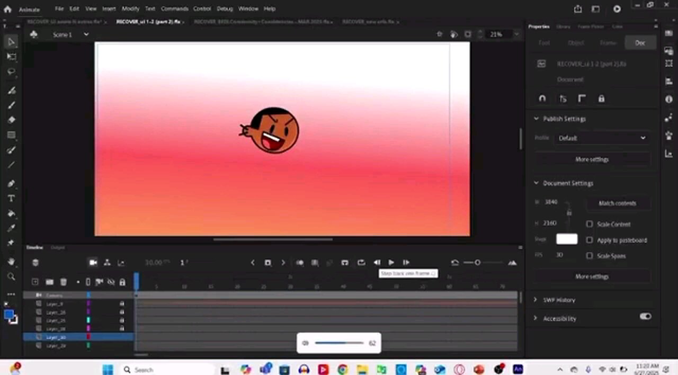
Task: Pick the Text tool
Action: [x=11, y=199]
